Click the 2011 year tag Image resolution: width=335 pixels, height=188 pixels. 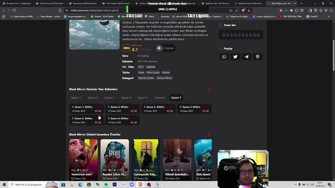tap(141, 67)
